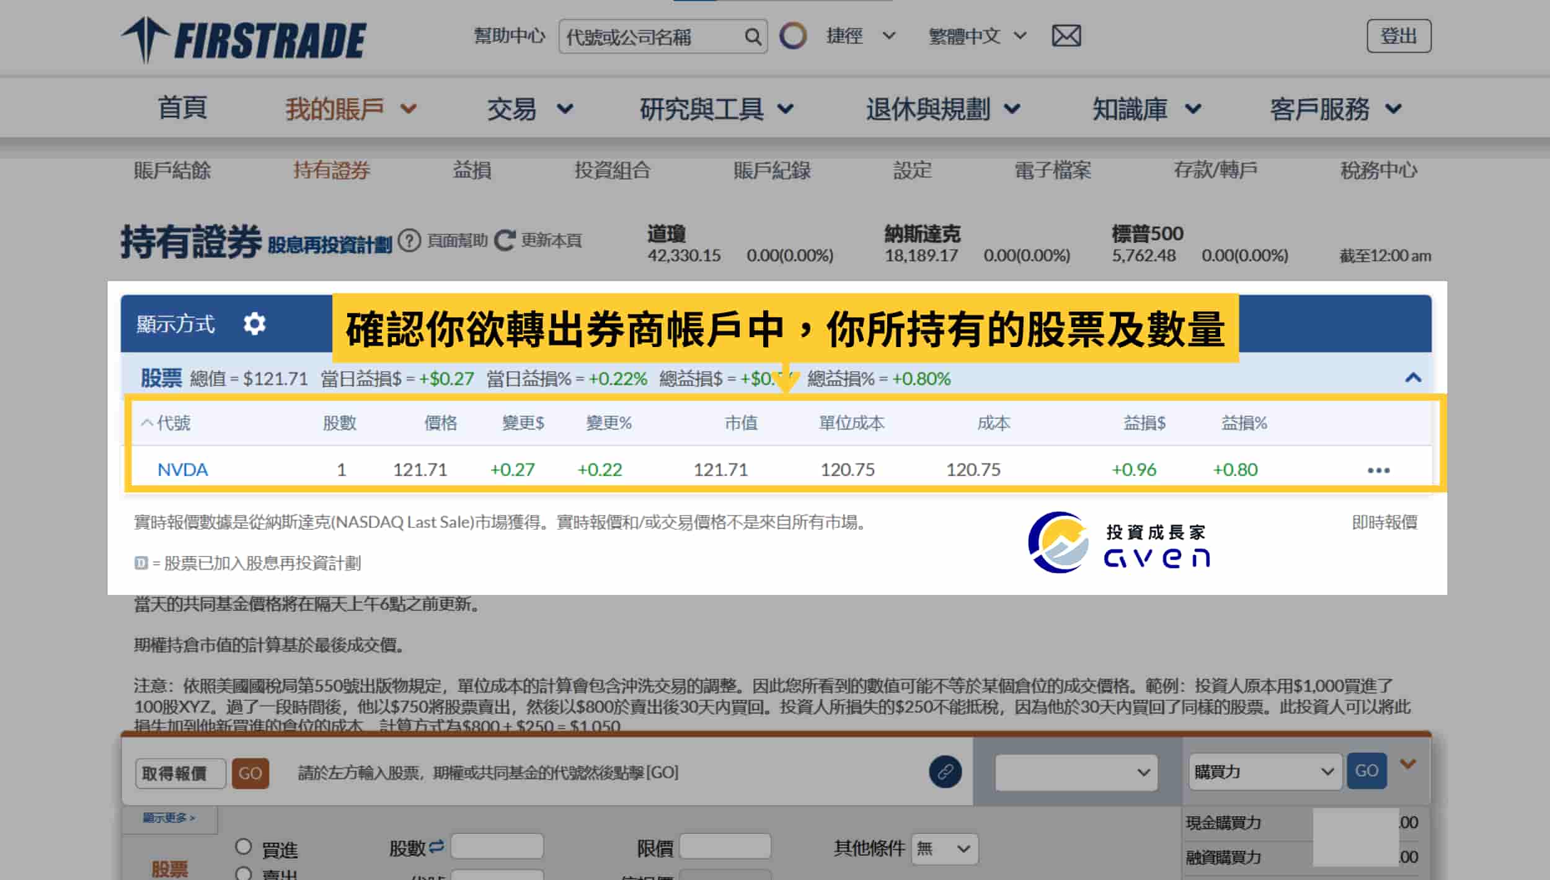Screen dimensions: 1550x880
Task: Open the 顯示方式 gear settings icon
Action: point(255,323)
